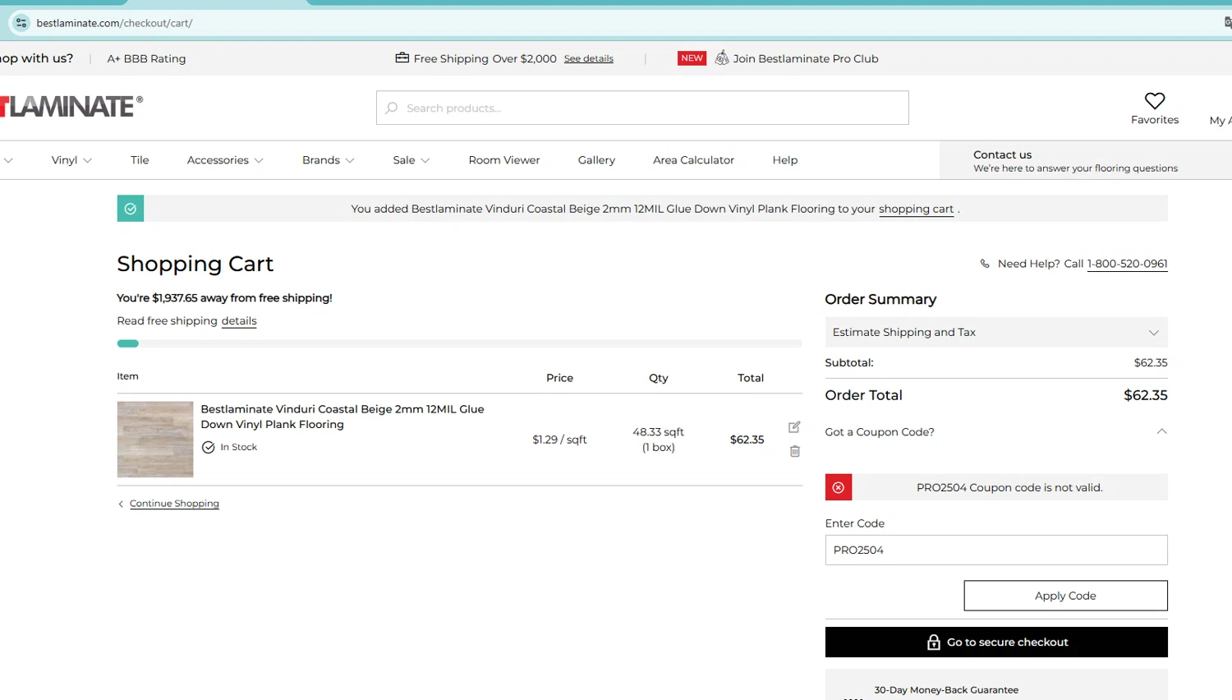Click the Bestlaminate logo
1232x700 pixels.
tap(71, 107)
